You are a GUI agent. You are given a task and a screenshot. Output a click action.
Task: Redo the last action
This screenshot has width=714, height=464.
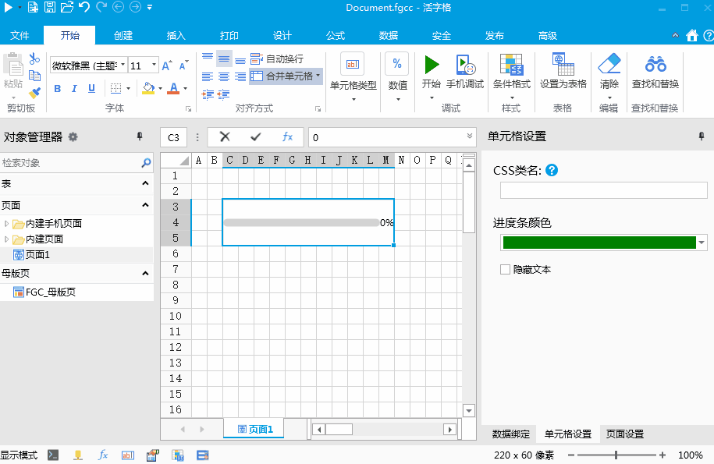tap(101, 7)
